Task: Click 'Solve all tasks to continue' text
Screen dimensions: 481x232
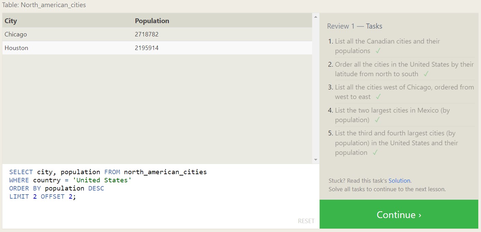Action: (387, 189)
